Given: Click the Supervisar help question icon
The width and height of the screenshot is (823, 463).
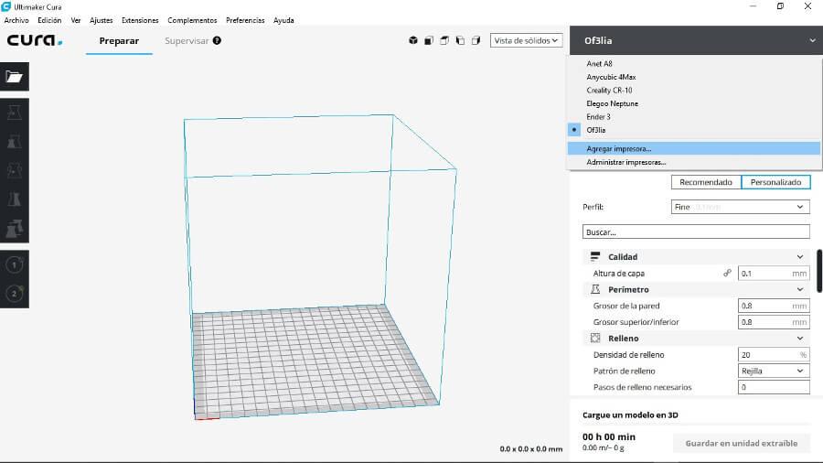Looking at the screenshot, I should click(x=217, y=40).
